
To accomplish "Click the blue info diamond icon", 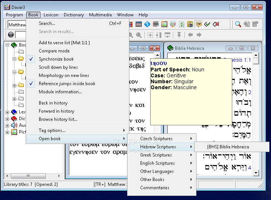I will tap(147, 24).
